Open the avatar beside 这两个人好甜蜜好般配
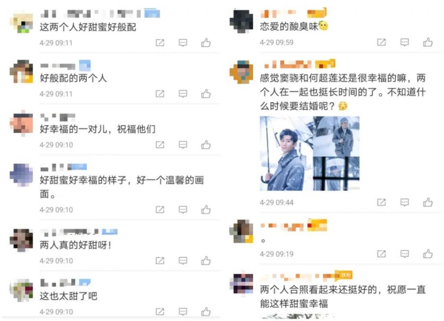 click(21, 22)
